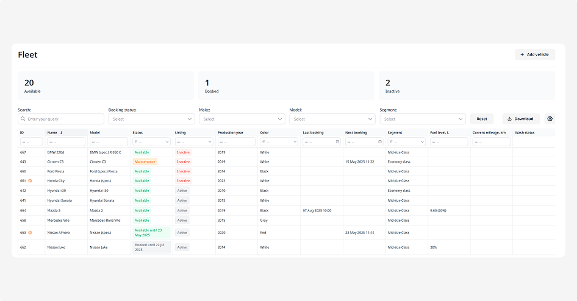This screenshot has width=577, height=301.
Task: Click the magnifier icon in the Search box
Action: (x=23, y=119)
